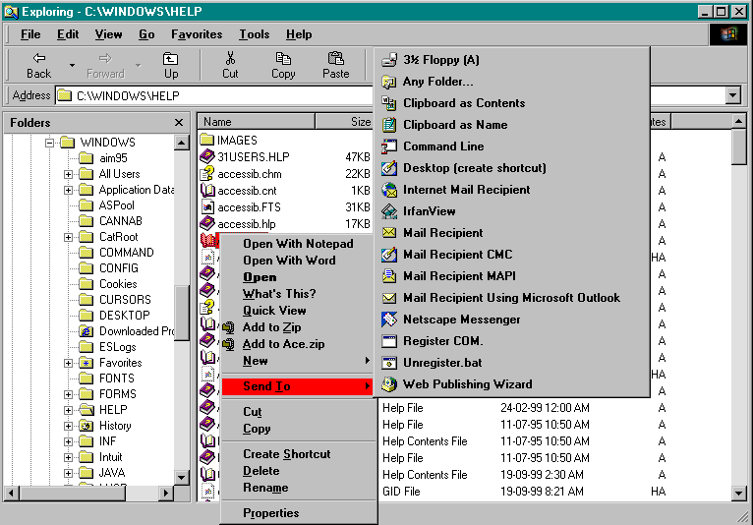Click the Paste clipboard toolbar icon
Image resolution: width=753 pixels, height=525 pixels.
tap(336, 59)
